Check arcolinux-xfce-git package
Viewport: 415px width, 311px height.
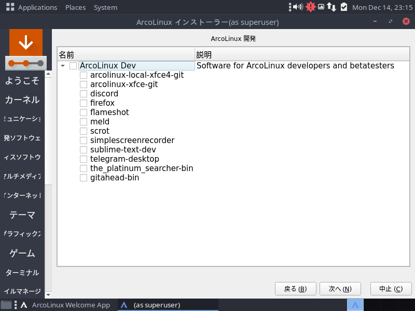coord(84,84)
